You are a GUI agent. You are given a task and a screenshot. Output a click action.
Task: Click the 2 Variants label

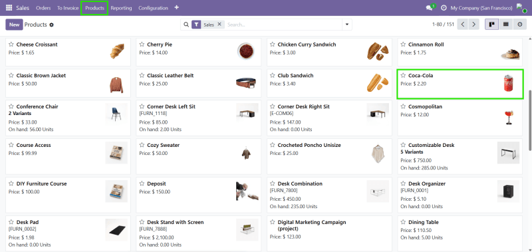click(x=20, y=113)
